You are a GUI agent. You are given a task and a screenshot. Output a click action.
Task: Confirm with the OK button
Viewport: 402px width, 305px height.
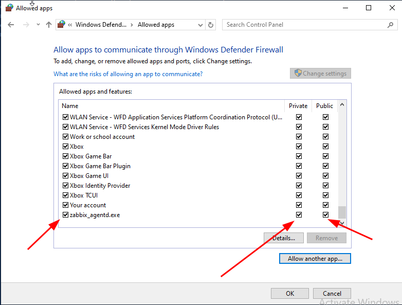(290, 294)
